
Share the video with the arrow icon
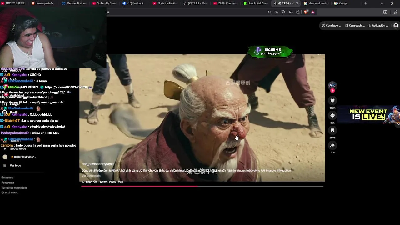[332, 145]
